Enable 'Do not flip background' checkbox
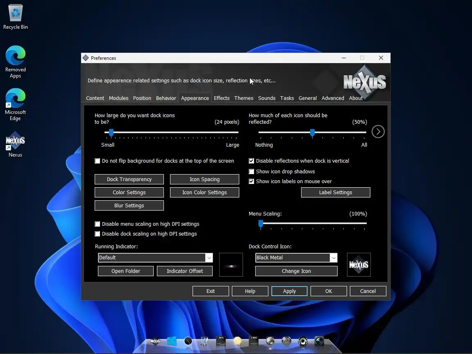The height and width of the screenshot is (354, 472). pyautogui.click(x=97, y=161)
